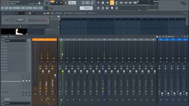
Task: Open the VIEW menu
Action: pyautogui.click(x=23, y=8)
